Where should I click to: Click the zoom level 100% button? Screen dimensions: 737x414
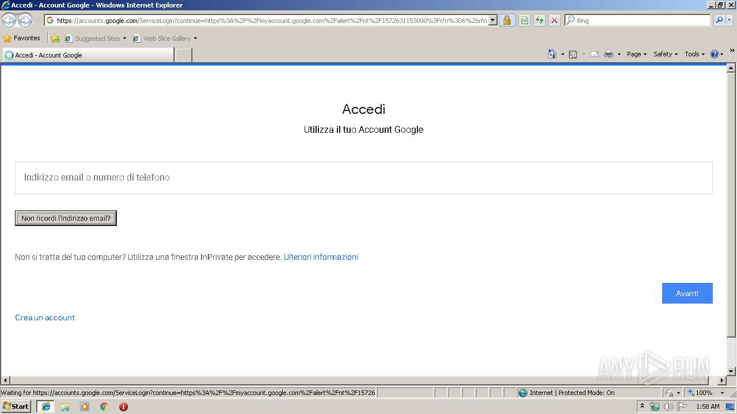tap(700, 393)
